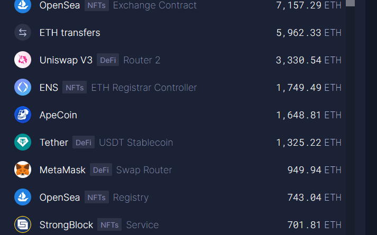Select the DeFi tag beside Uniswap V3
Image resolution: width=377 pixels, height=235 pixels.
pos(108,60)
